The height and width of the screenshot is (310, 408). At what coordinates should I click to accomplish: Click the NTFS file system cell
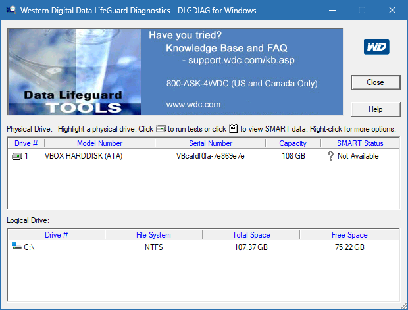[154, 247]
